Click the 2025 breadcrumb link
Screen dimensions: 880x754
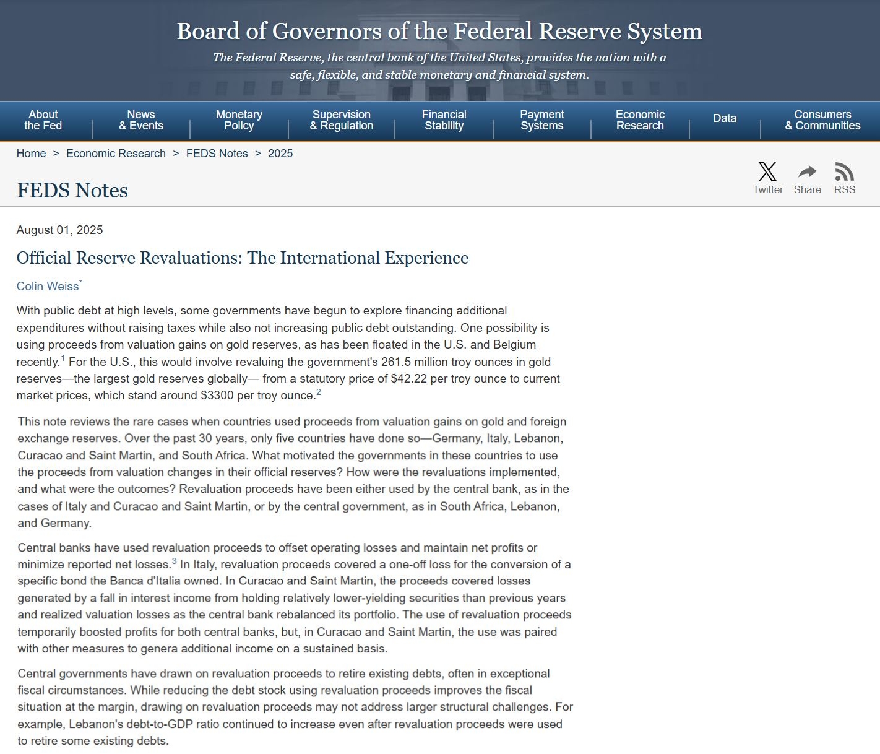280,154
